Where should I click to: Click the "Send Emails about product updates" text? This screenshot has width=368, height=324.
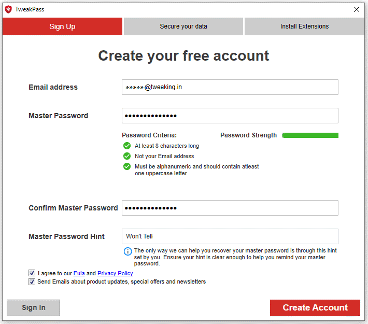(122, 281)
